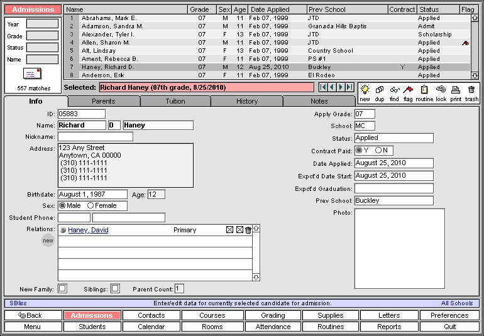Viewport: 484px width, 336px height.
Task: Add a new relation with round new button
Action: point(48,241)
